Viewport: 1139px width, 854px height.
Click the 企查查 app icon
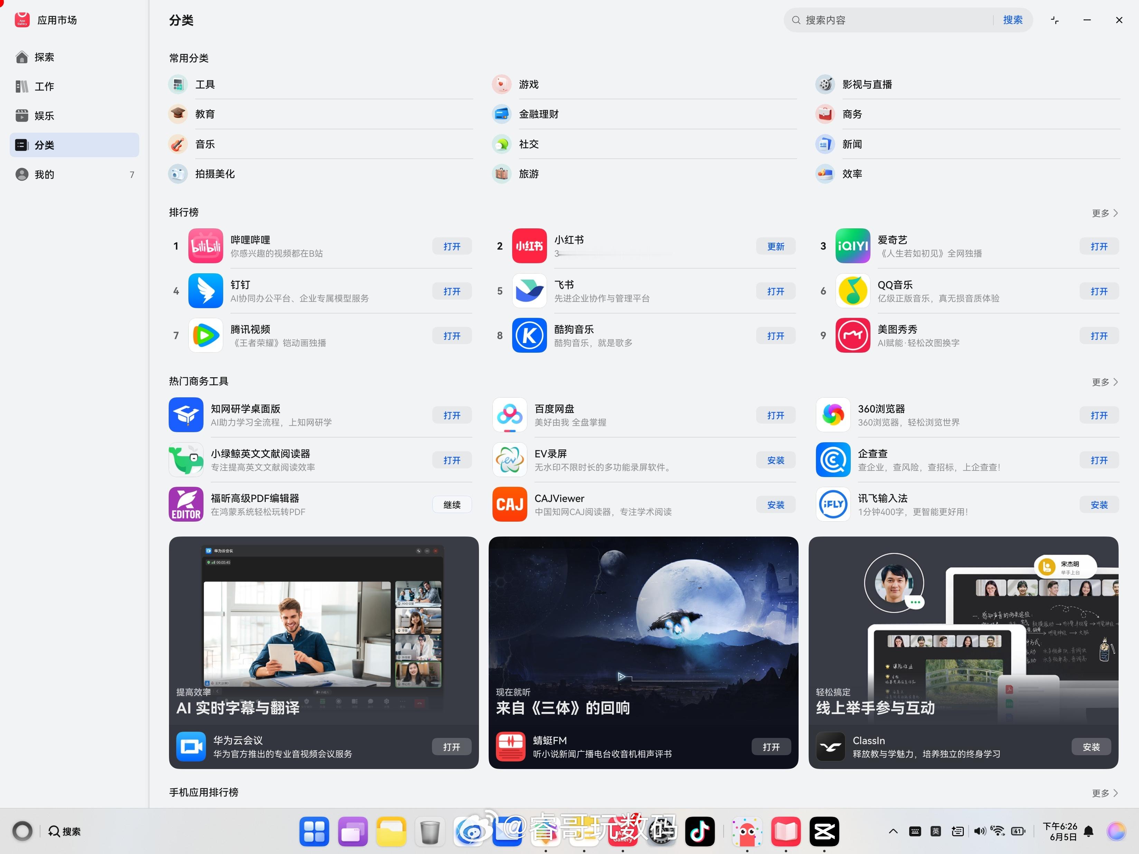point(832,460)
